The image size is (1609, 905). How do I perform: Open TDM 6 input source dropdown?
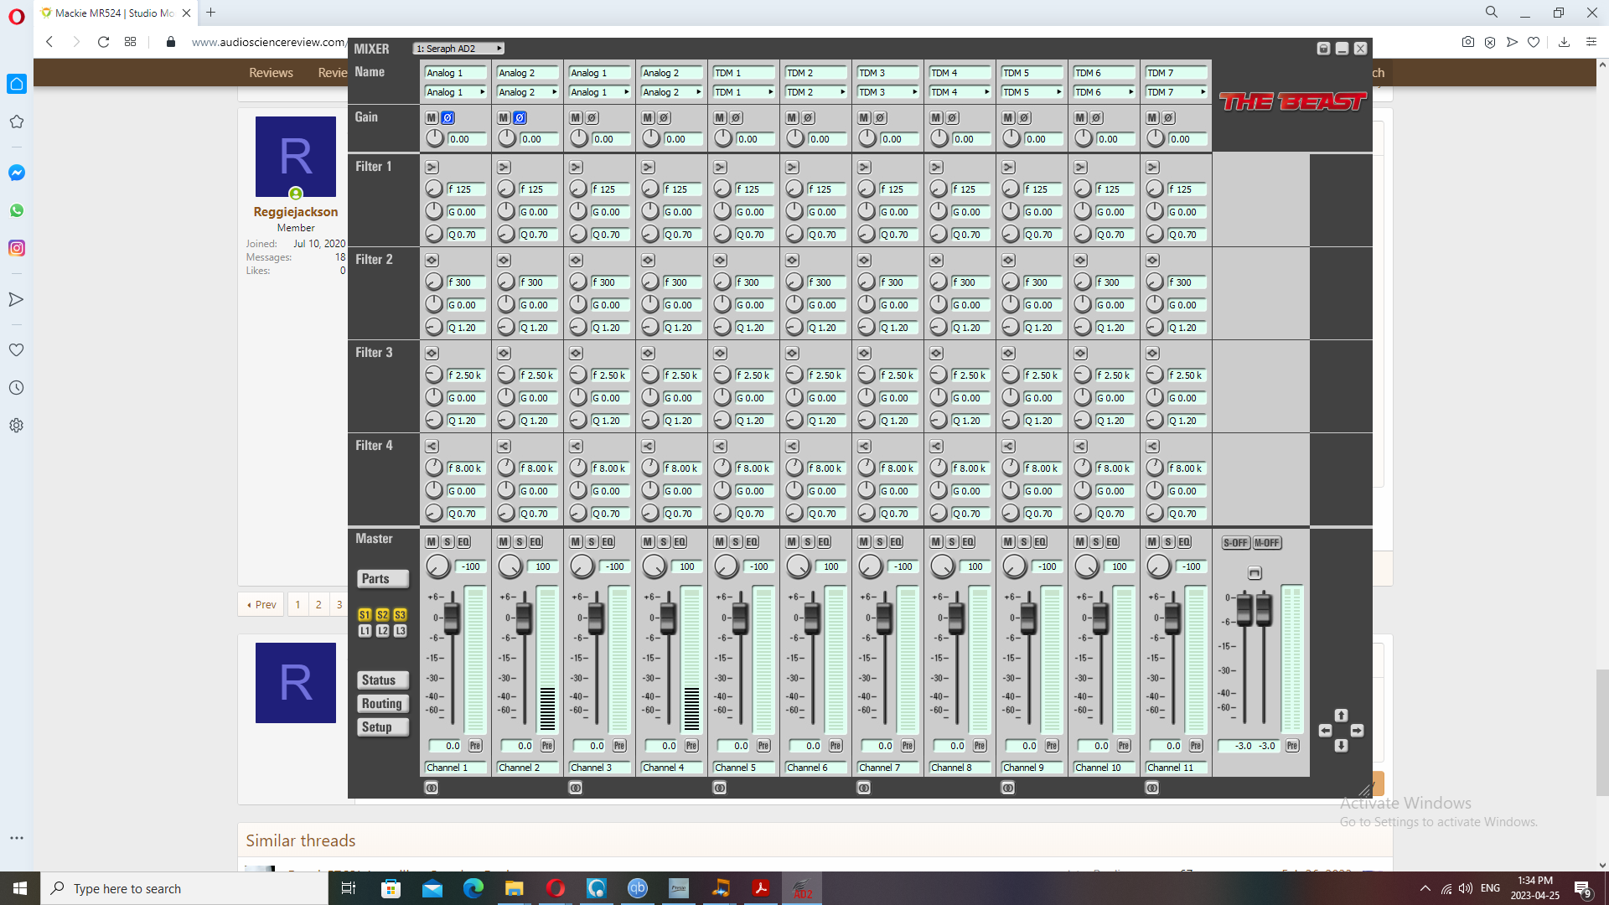(1104, 92)
